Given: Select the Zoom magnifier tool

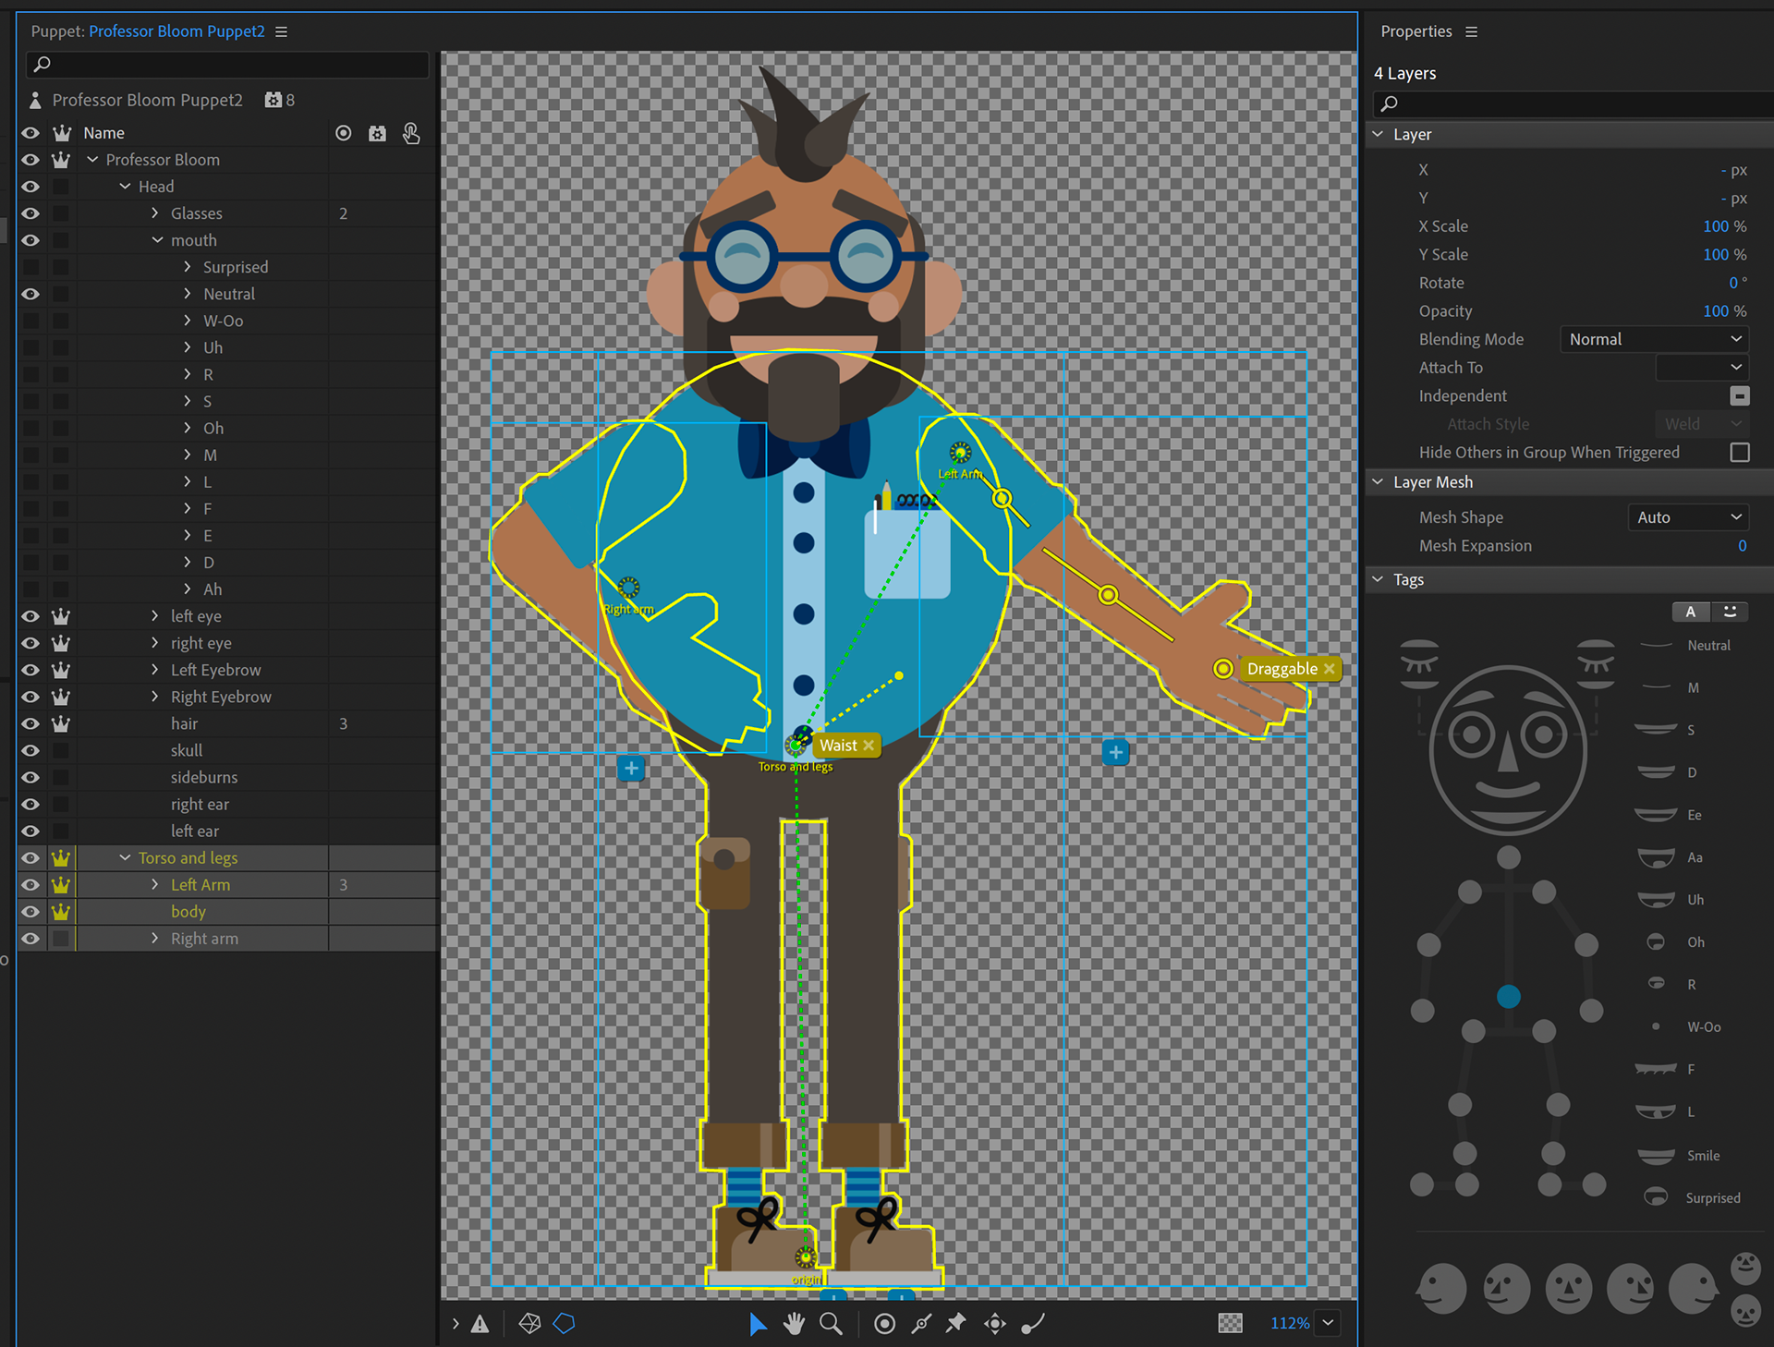Looking at the screenshot, I should (x=831, y=1324).
